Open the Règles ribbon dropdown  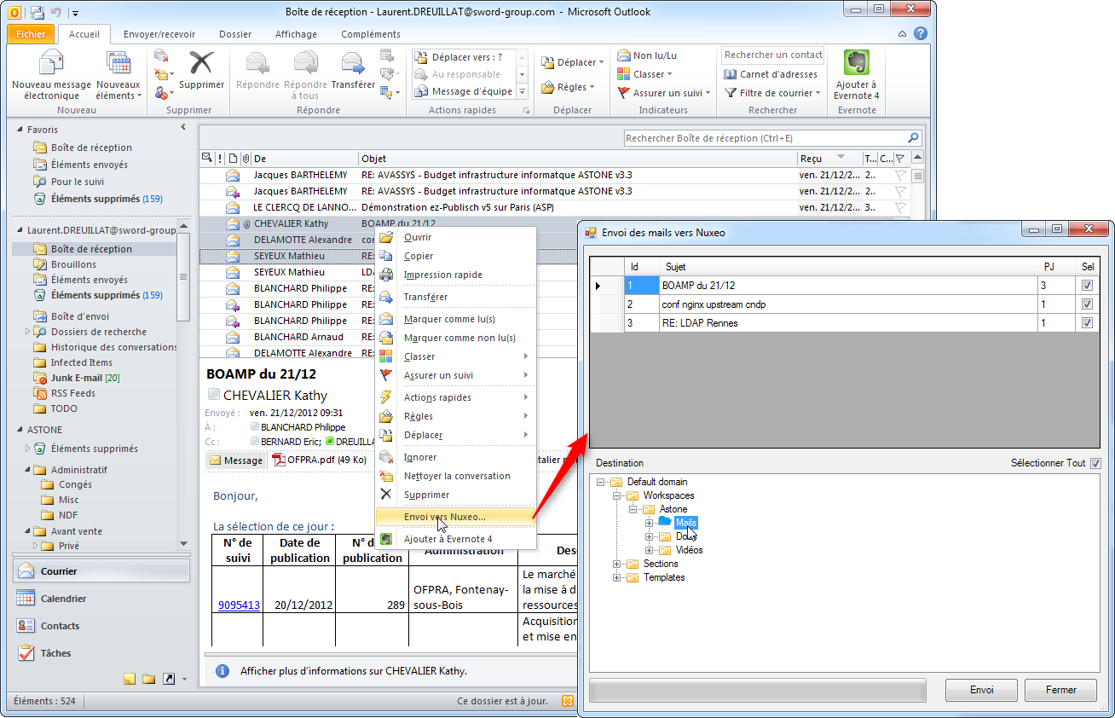[568, 87]
